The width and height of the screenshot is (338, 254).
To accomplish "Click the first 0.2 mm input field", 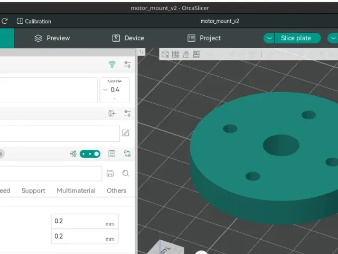I will pos(85,221).
